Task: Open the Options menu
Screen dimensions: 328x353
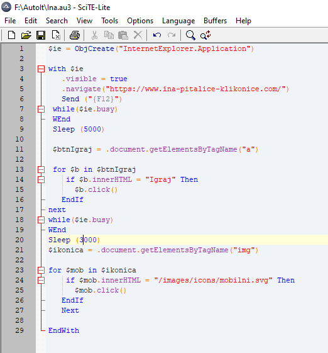Action: [x=140, y=21]
